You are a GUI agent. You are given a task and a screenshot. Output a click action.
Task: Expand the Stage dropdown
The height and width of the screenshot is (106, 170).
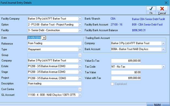[x=80, y=72]
